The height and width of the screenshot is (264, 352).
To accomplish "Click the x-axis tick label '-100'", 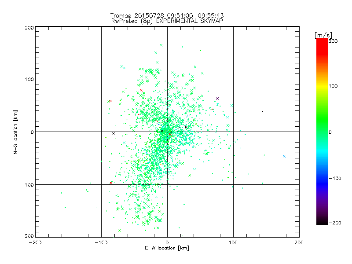I will pos(101,243).
